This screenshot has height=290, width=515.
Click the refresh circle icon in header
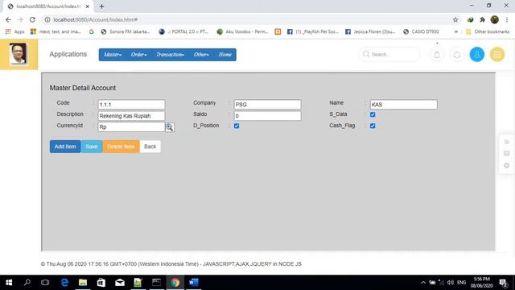point(457,55)
